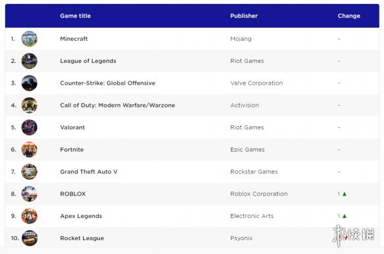Click the Valorant game icon
Viewport: 384px width, 254px height.
[x=29, y=127]
